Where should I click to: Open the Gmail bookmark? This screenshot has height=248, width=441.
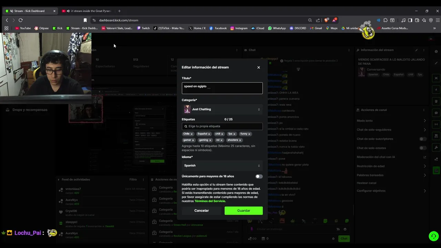tap(316, 28)
